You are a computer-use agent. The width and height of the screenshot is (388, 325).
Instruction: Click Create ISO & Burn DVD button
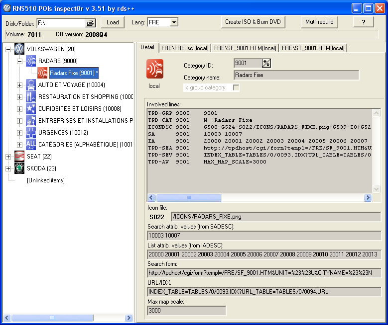pyautogui.click(x=253, y=22)
